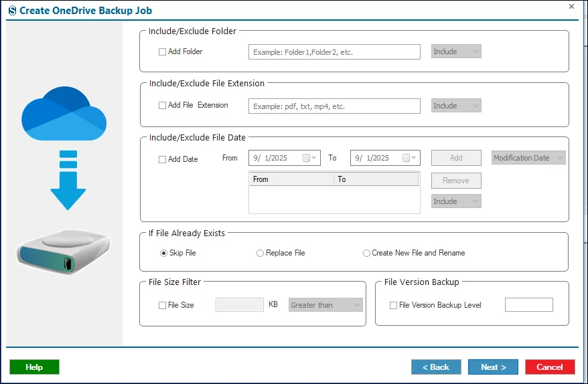Enable the File Size filter checkbox

click(x=162, y=305)
